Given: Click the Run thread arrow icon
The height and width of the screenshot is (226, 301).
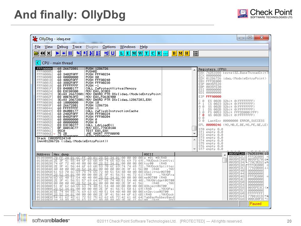Looking at the screenshot, I should (x=64, y=53).
